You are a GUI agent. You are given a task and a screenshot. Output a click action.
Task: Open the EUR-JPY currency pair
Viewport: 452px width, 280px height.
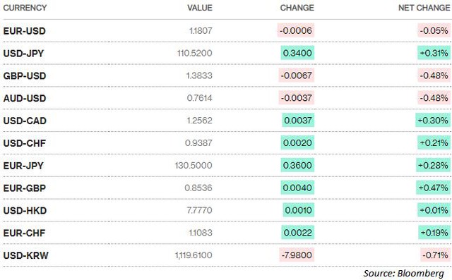coord(23,166)
